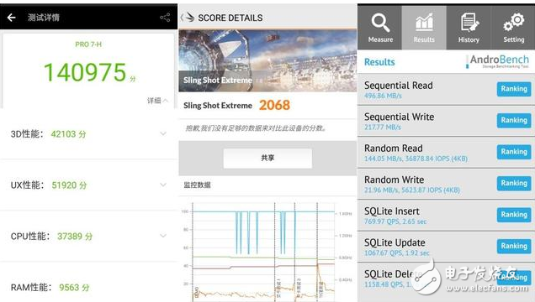Open the Measure tab in AndroBench

pos(380,28)
